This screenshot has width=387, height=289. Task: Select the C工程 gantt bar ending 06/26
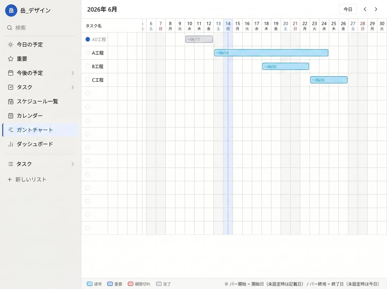tap(329, 80)
